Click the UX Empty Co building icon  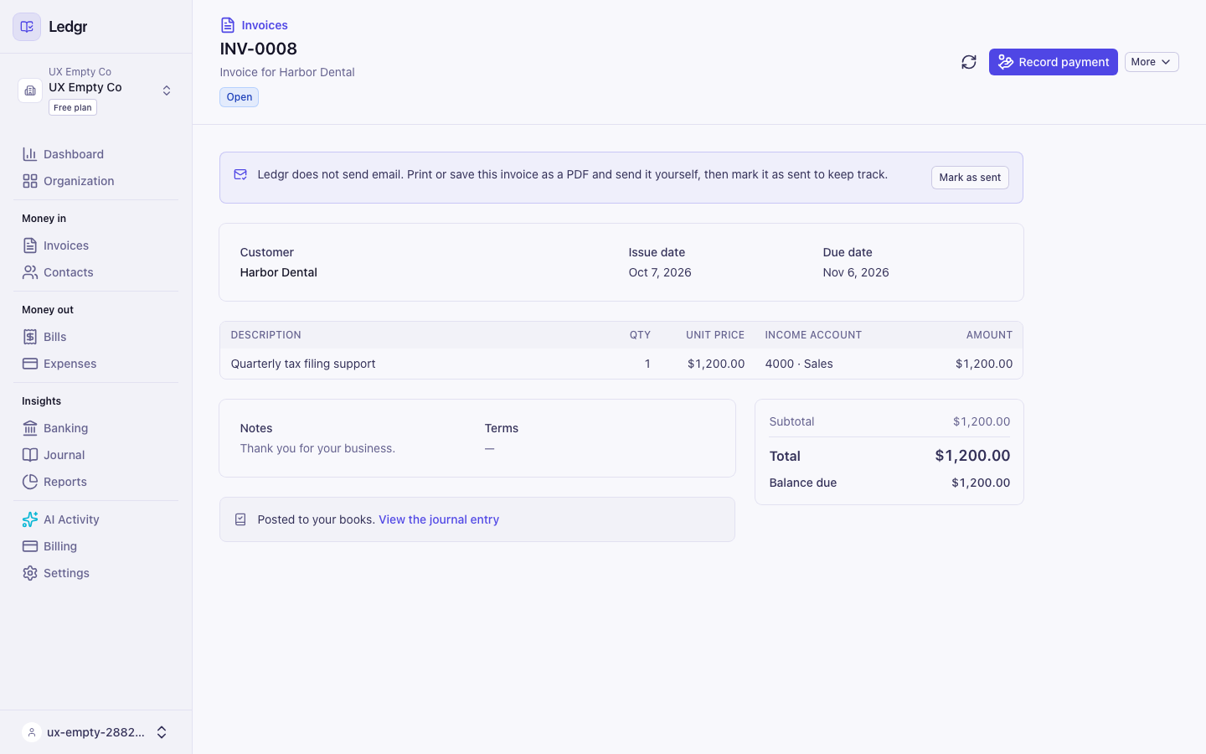(30, 90)
